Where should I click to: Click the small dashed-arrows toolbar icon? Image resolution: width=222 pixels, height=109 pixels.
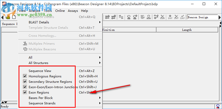click(x=121, y=17)
